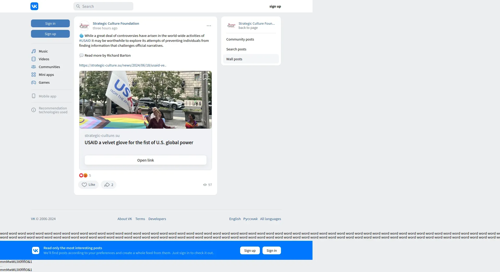Screen dimensions: 500x272
Task: Click the views eye icon
Action: tap(205, 185)
